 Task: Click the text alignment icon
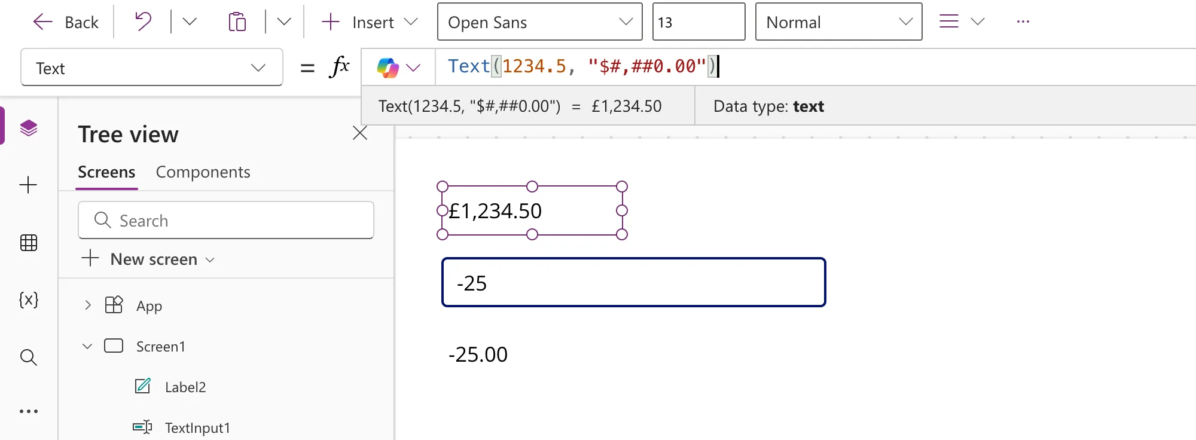point(949,22)
